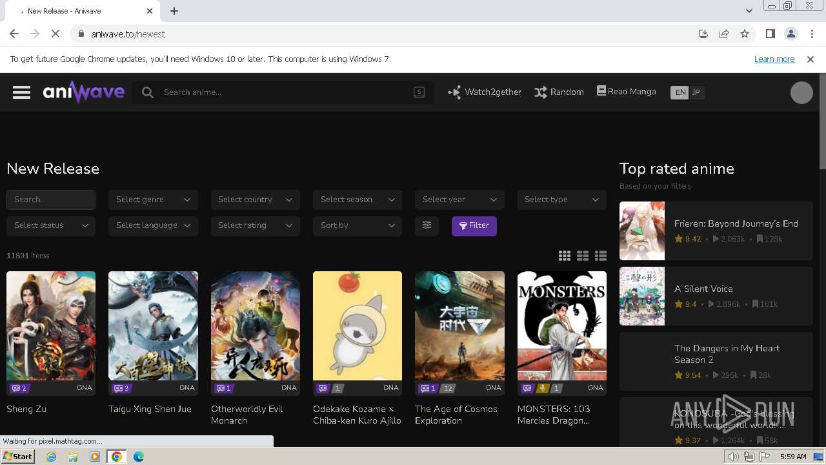Expand Select language dropdown

pyautogui.click(x=153, y=225)
